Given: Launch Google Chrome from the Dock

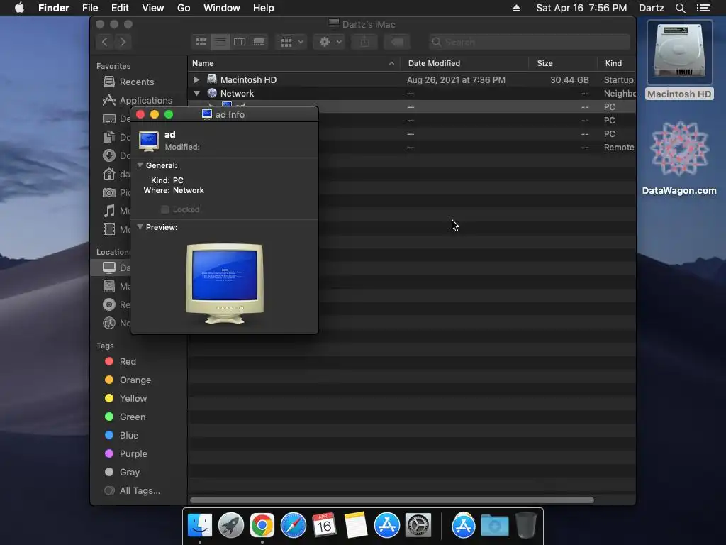Looking at the screenshot, I should [262, 525].
